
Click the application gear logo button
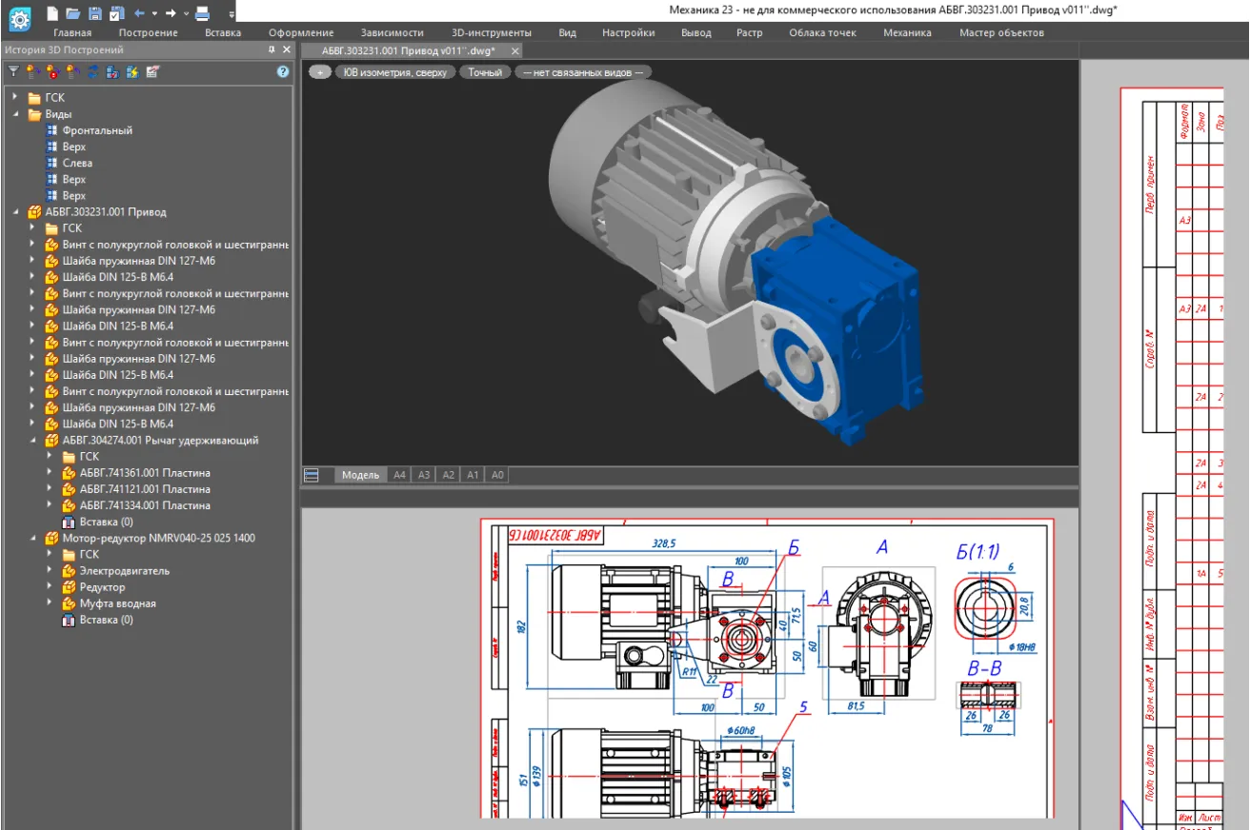pyautogui.click(x=19, y=17)
